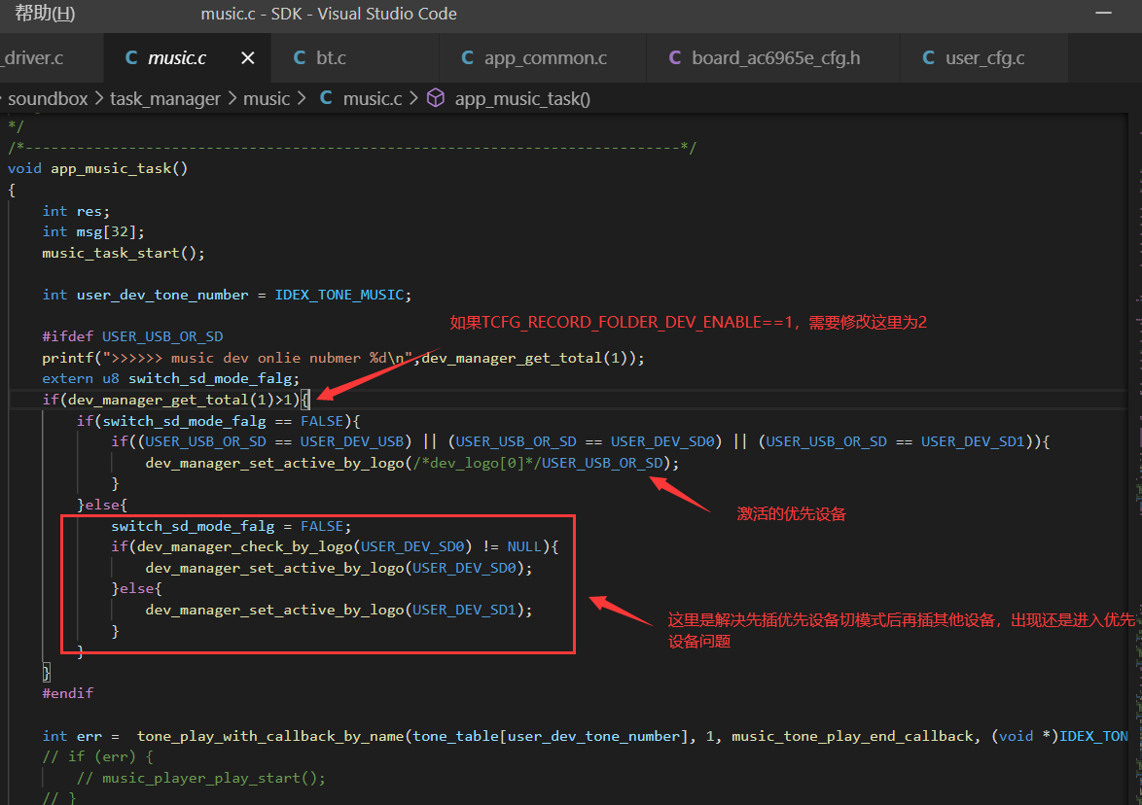Click the cube symbol icon in breadcrumb
Image resolution: width=1142 pixels, height=805 pixels.
pyautogui.click(x=436, y=98)
